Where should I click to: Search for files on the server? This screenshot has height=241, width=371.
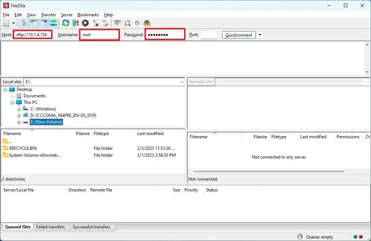(147, 23)
